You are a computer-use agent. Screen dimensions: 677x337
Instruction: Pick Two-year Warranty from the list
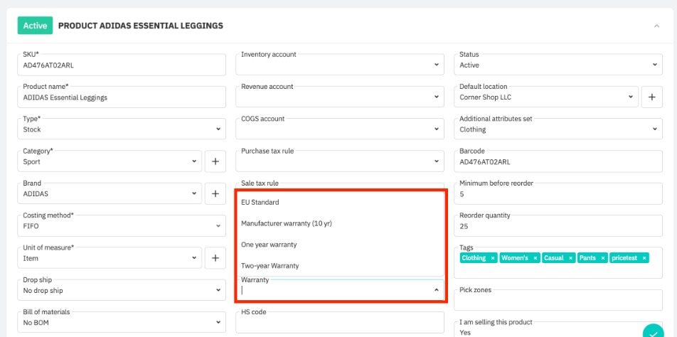270,266
